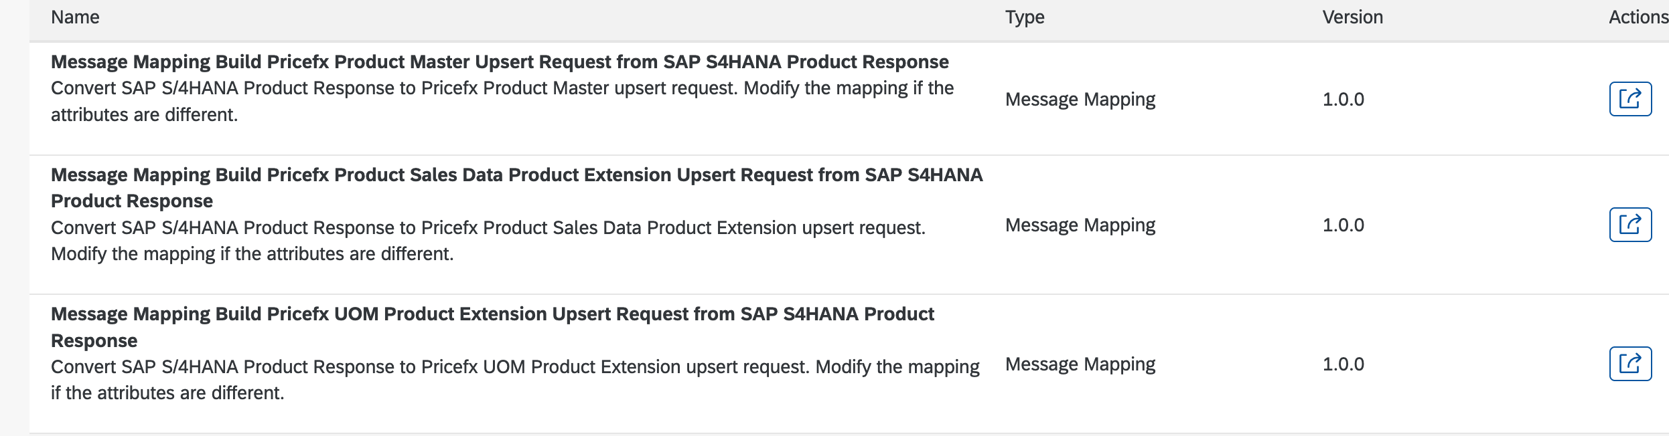Open action icon for Product Sales Data mapping
The image size is (1669, 436).
1629,225
